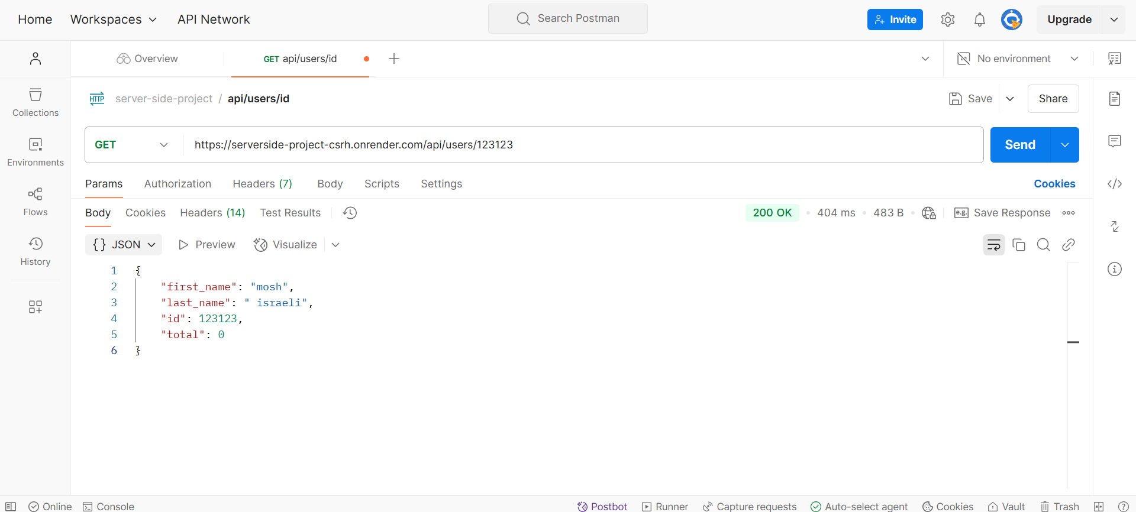Image resolution: width=1136 pixels, height=512 pixels.
Task: Click the response vertical scrollbar
Action: [x=1073, y=342]
